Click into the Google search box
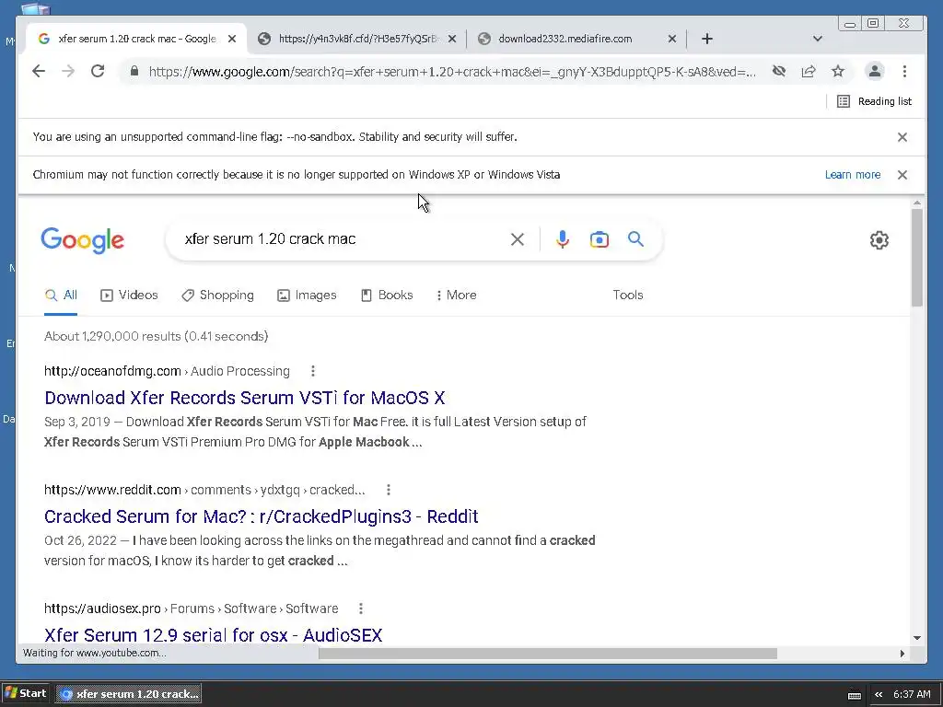 (x=343, y=239)
